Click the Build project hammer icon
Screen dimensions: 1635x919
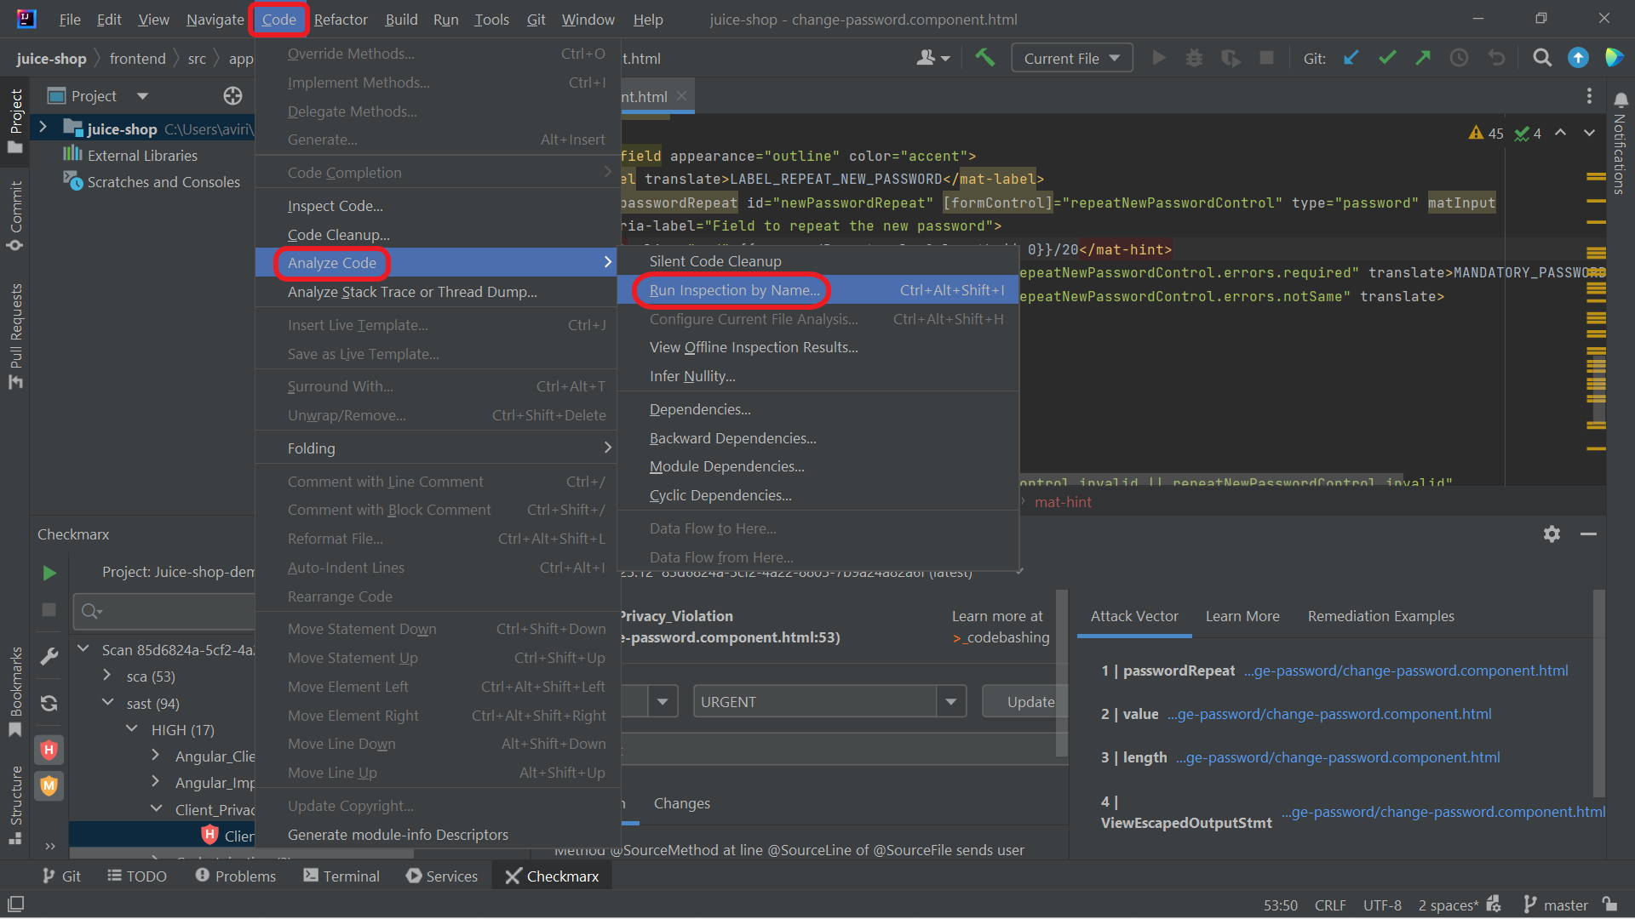click(985, 58)
